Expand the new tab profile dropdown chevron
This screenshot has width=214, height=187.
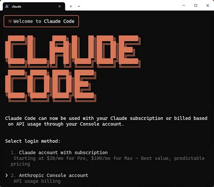click(79, 6)
